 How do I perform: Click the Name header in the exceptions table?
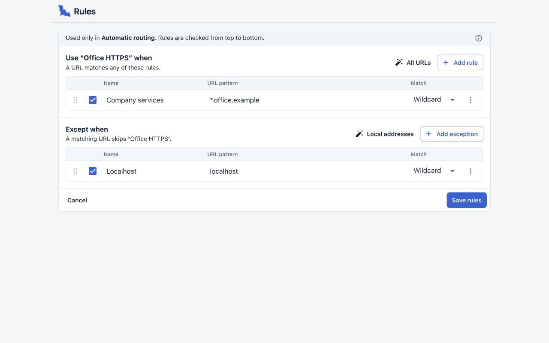[x=111, y=154]
